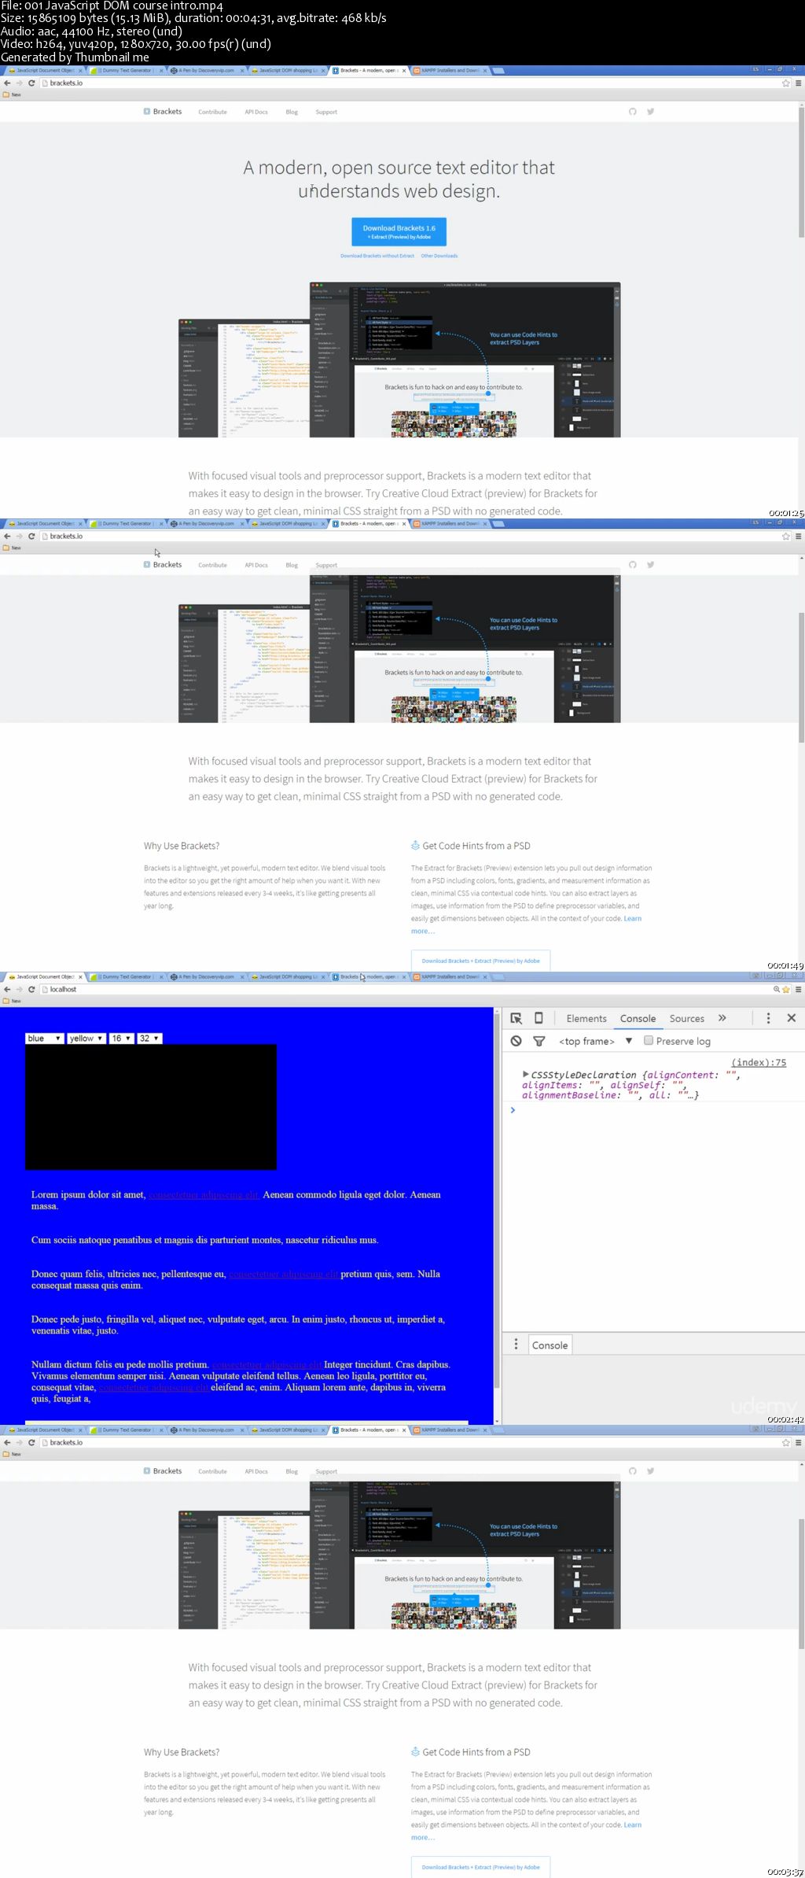The height and width of the screenshot is (1878, 805).
Task: Click page scrollbar in the 00:01:49 frame
Action: 801,677
